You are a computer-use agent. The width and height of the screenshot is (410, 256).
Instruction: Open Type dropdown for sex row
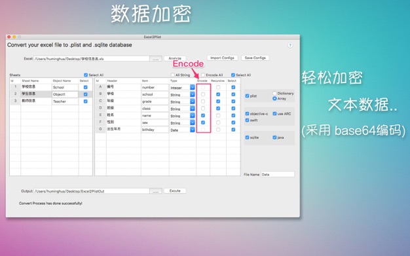(193, 122)
